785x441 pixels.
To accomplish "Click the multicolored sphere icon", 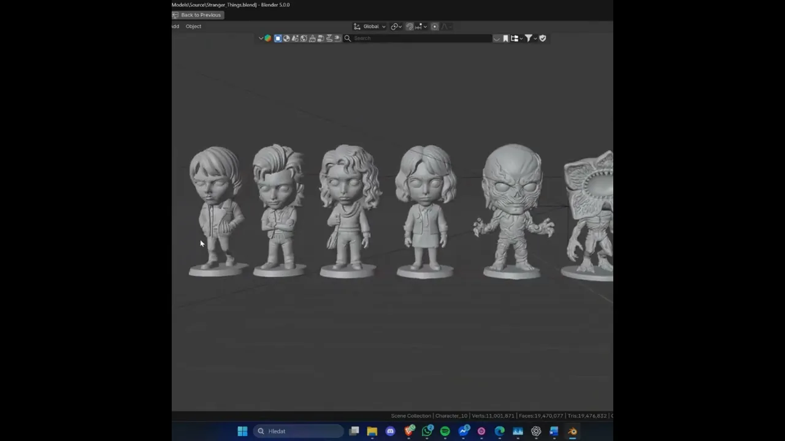I will coord(268,38).
